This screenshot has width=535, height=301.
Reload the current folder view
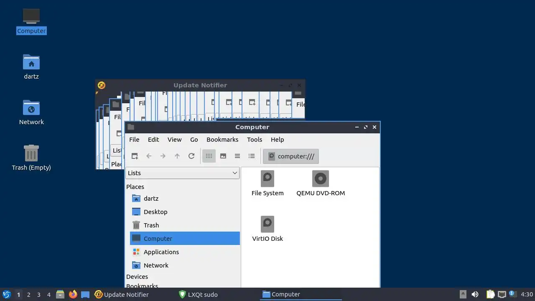[191, 156]
